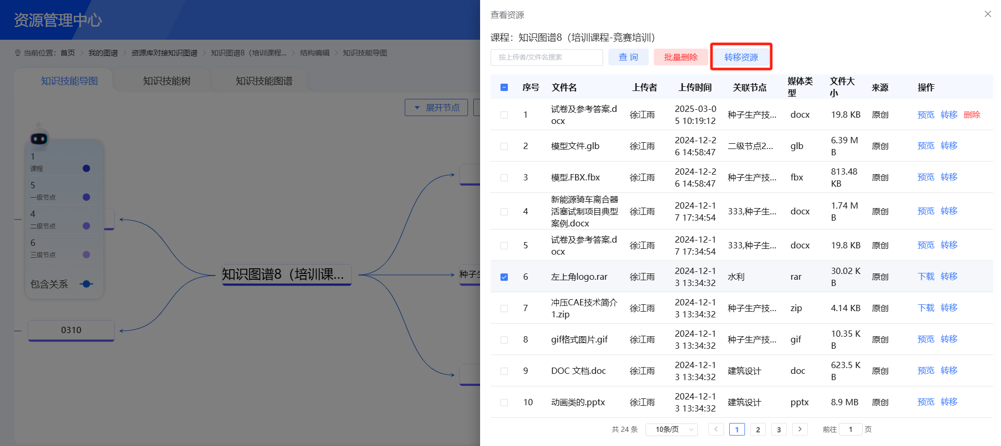
Task: Check the box for DOC 文档.doc row
Action: click(504, 371)
